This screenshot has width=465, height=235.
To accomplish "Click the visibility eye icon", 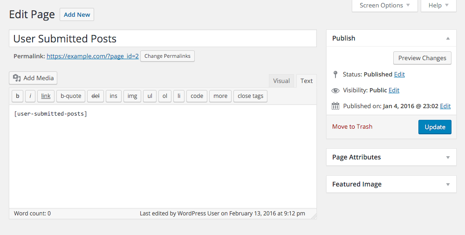I will coord(335,90).
